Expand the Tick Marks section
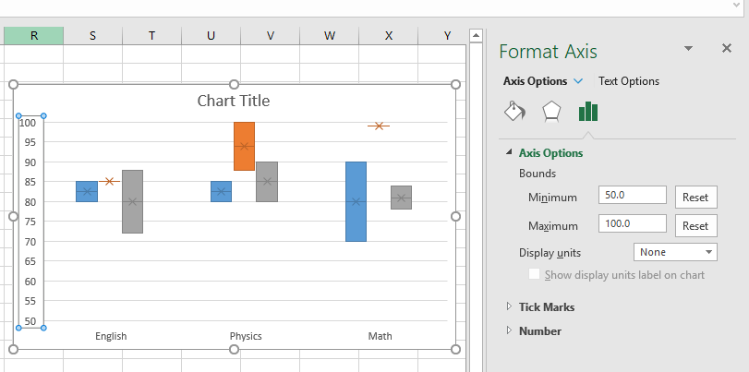749x372 pixels. [x=509, y=306]
